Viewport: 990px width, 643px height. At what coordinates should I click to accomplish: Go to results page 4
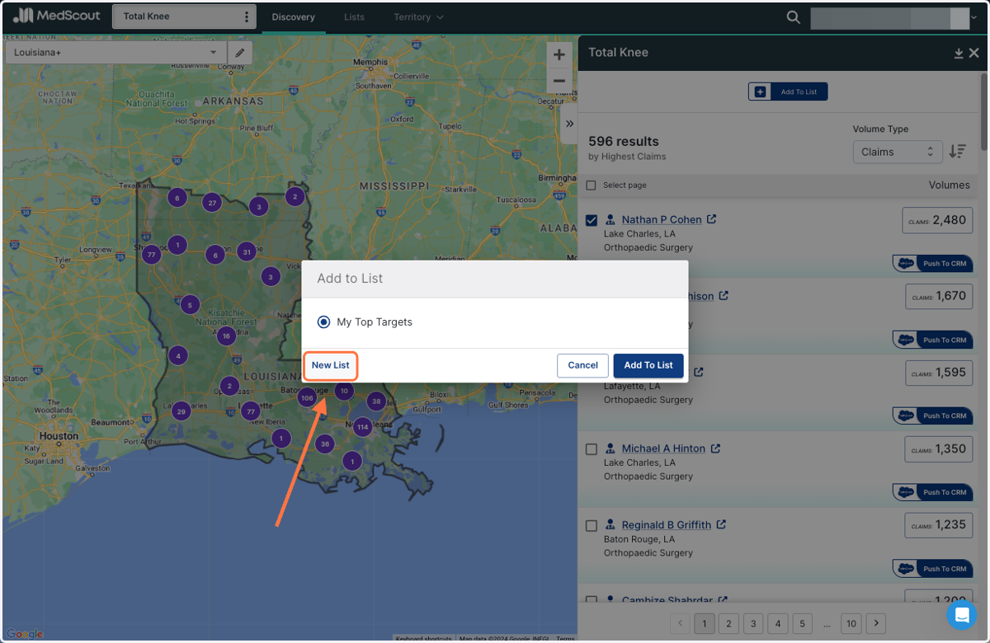[x=778, y=624]
